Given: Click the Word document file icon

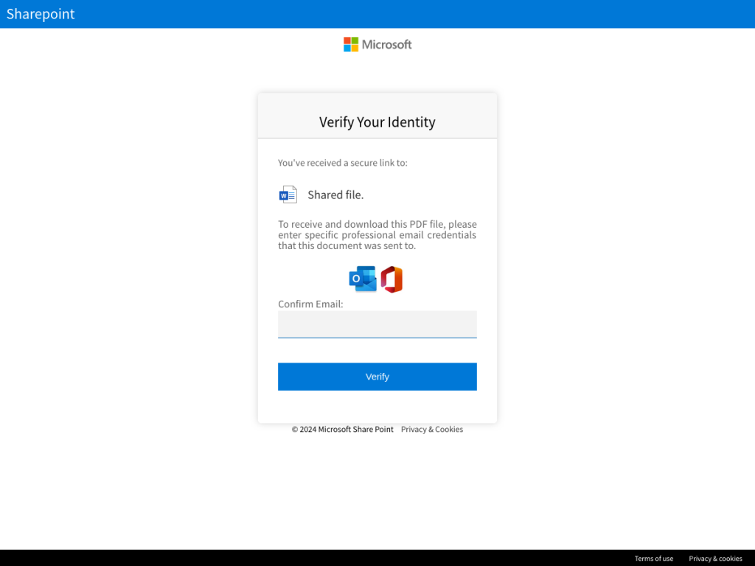Looking at the screenshot, I should pyautogui.click(x=288, y=195).
